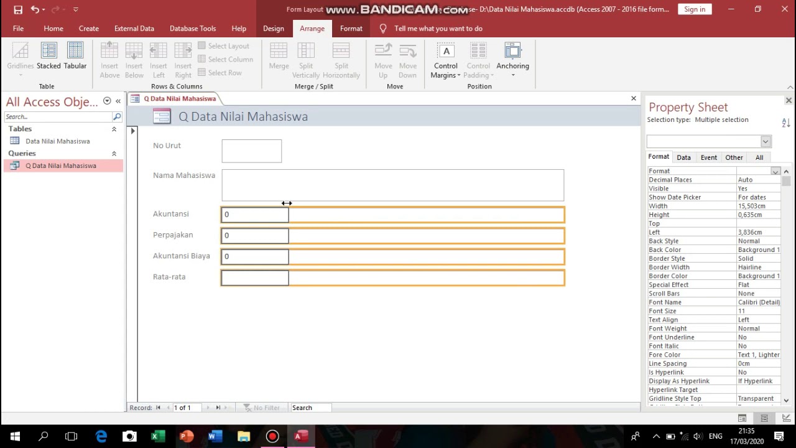Sort Property Sheet alphabetically
Screen dimensions: 796x448
[x=786, y=123]
